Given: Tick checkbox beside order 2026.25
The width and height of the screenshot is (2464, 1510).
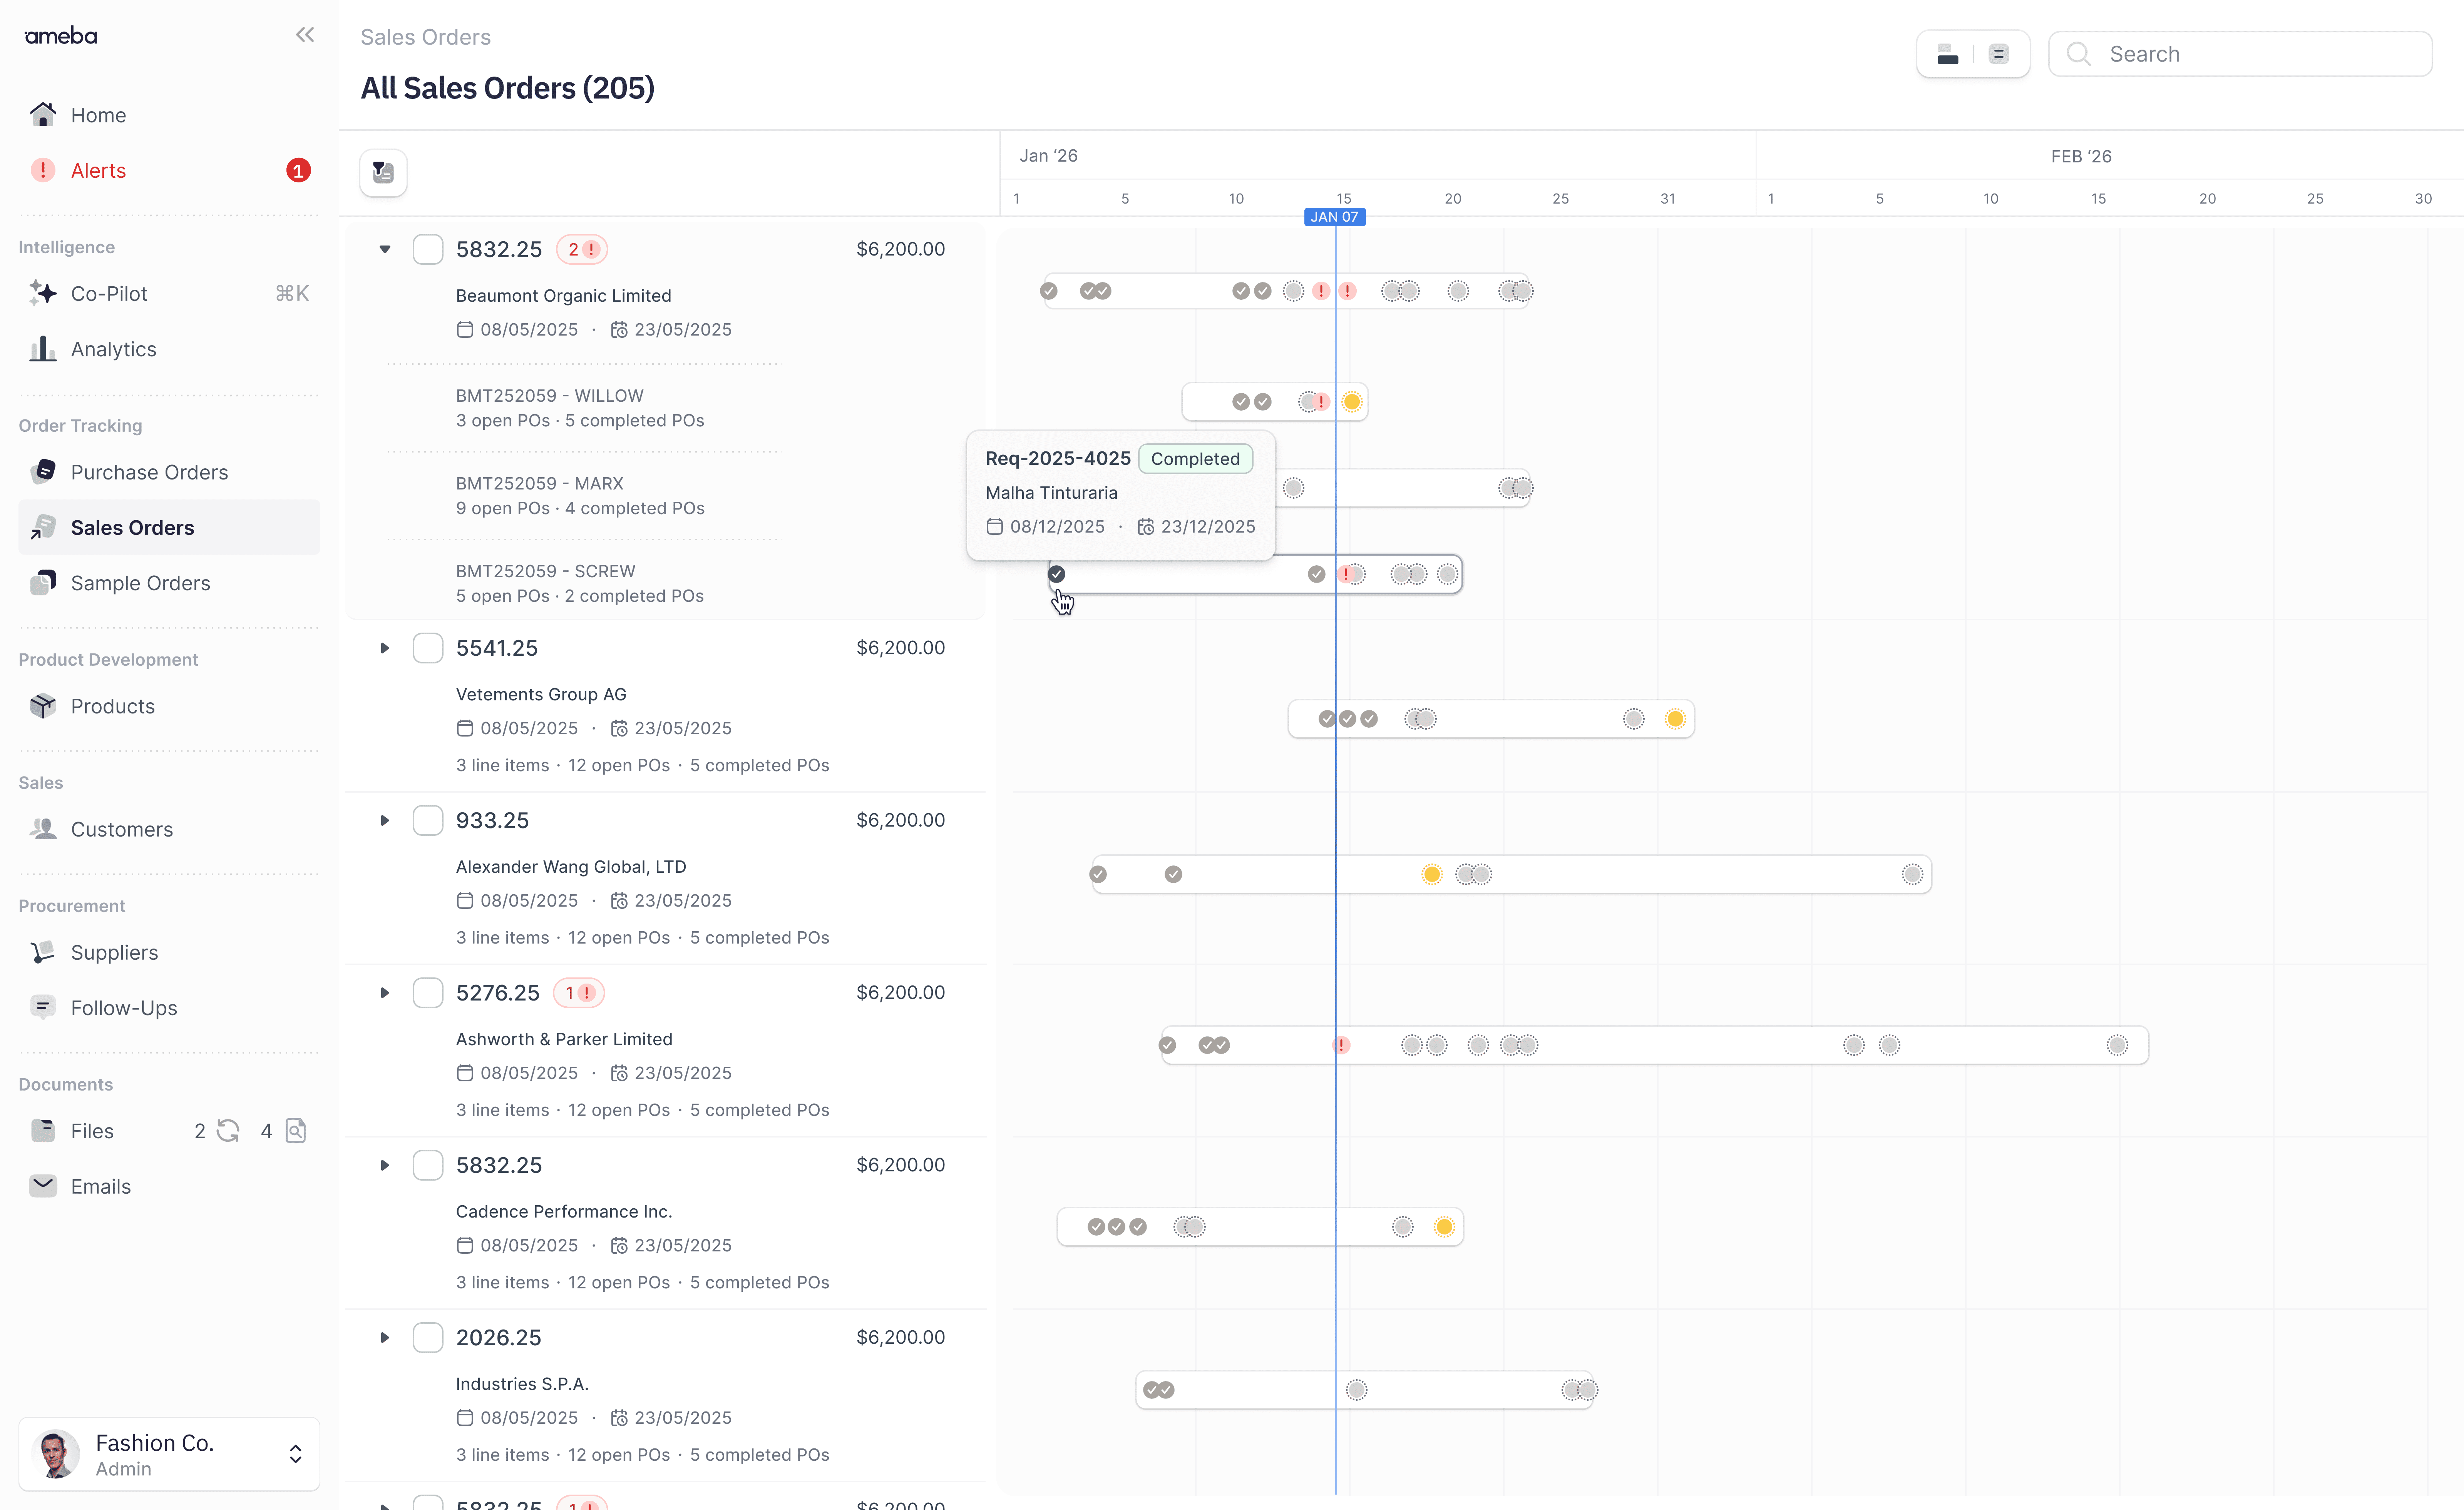Looking at the screenshot, I should click(x=428, y=1337).
